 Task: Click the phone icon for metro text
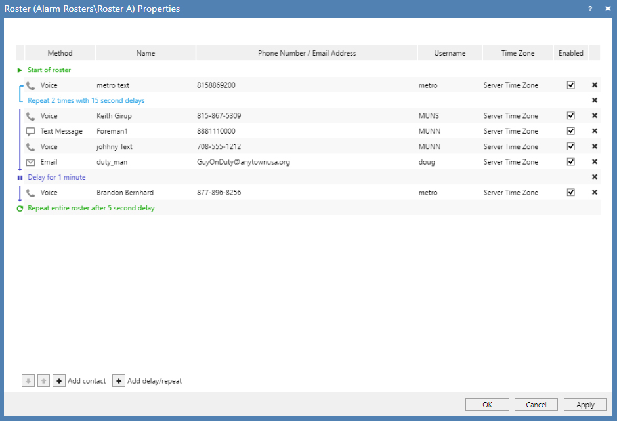click(x=31, y=85)
